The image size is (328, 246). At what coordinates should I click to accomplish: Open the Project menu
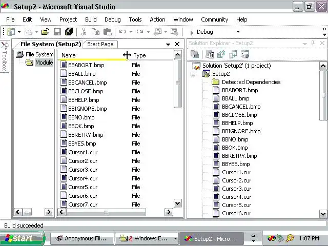(68, 19)
